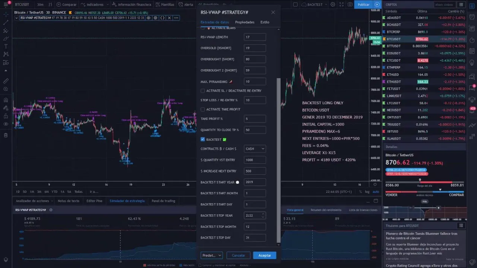Toggle auto scale on chart
The height and width of the screenshot is (268, 477).
pyautogui.click(x=376, y=192)
